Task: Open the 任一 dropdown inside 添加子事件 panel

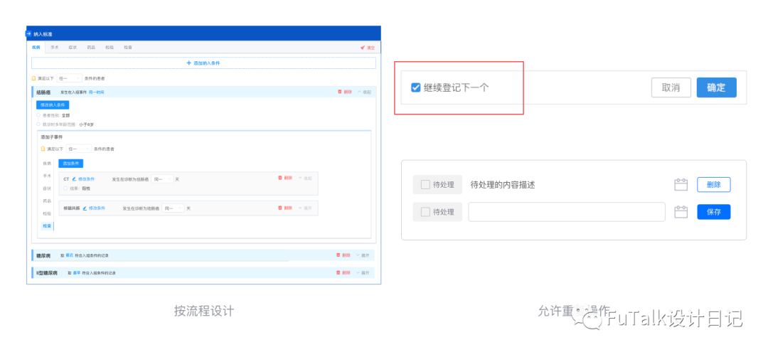Action: (x=78, y=149)
